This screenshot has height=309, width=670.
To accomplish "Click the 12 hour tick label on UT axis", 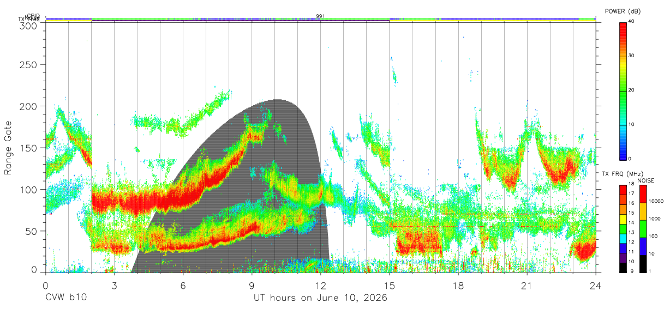I will tap(320, 285).
